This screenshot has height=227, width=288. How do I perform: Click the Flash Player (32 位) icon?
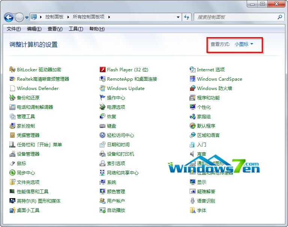pyautogui.click(x=103, y=69)
